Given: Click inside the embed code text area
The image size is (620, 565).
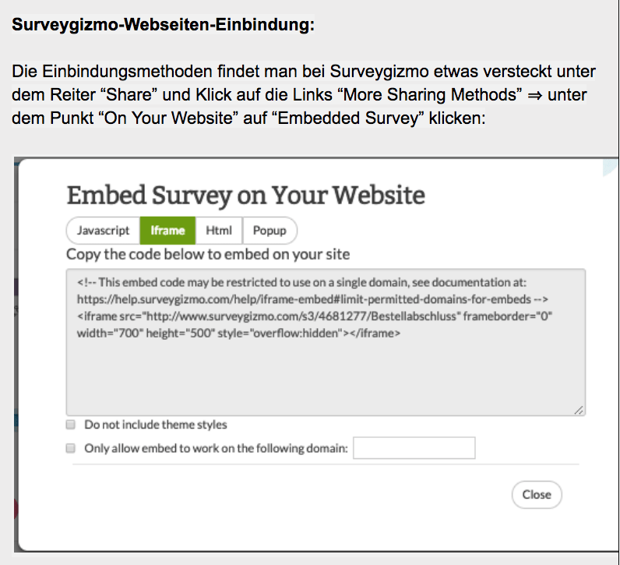Looking at the screenshot, I should [x=325, y=374].
